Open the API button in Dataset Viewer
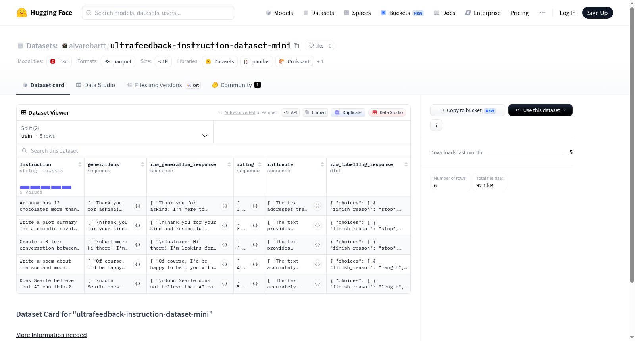The width and height of the screenshot is (635, 341). (x=291, y=112)
